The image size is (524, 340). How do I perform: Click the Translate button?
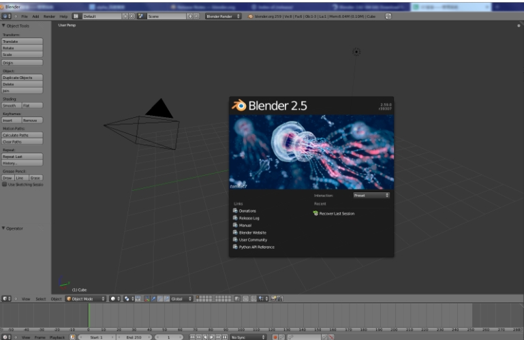[22, 42]
